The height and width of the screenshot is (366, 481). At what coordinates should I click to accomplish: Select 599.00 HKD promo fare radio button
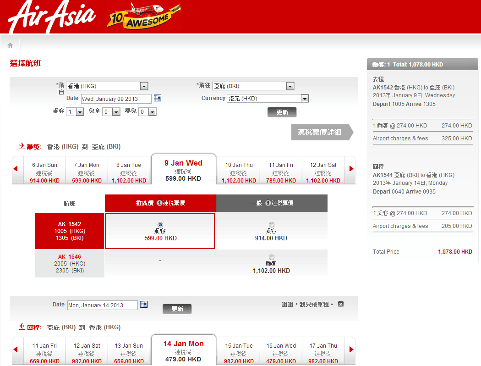point(160,224)
